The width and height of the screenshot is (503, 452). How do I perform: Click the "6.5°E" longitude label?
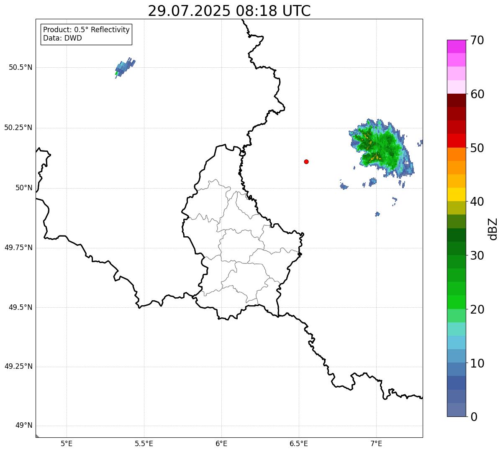[x=299, y=444]
